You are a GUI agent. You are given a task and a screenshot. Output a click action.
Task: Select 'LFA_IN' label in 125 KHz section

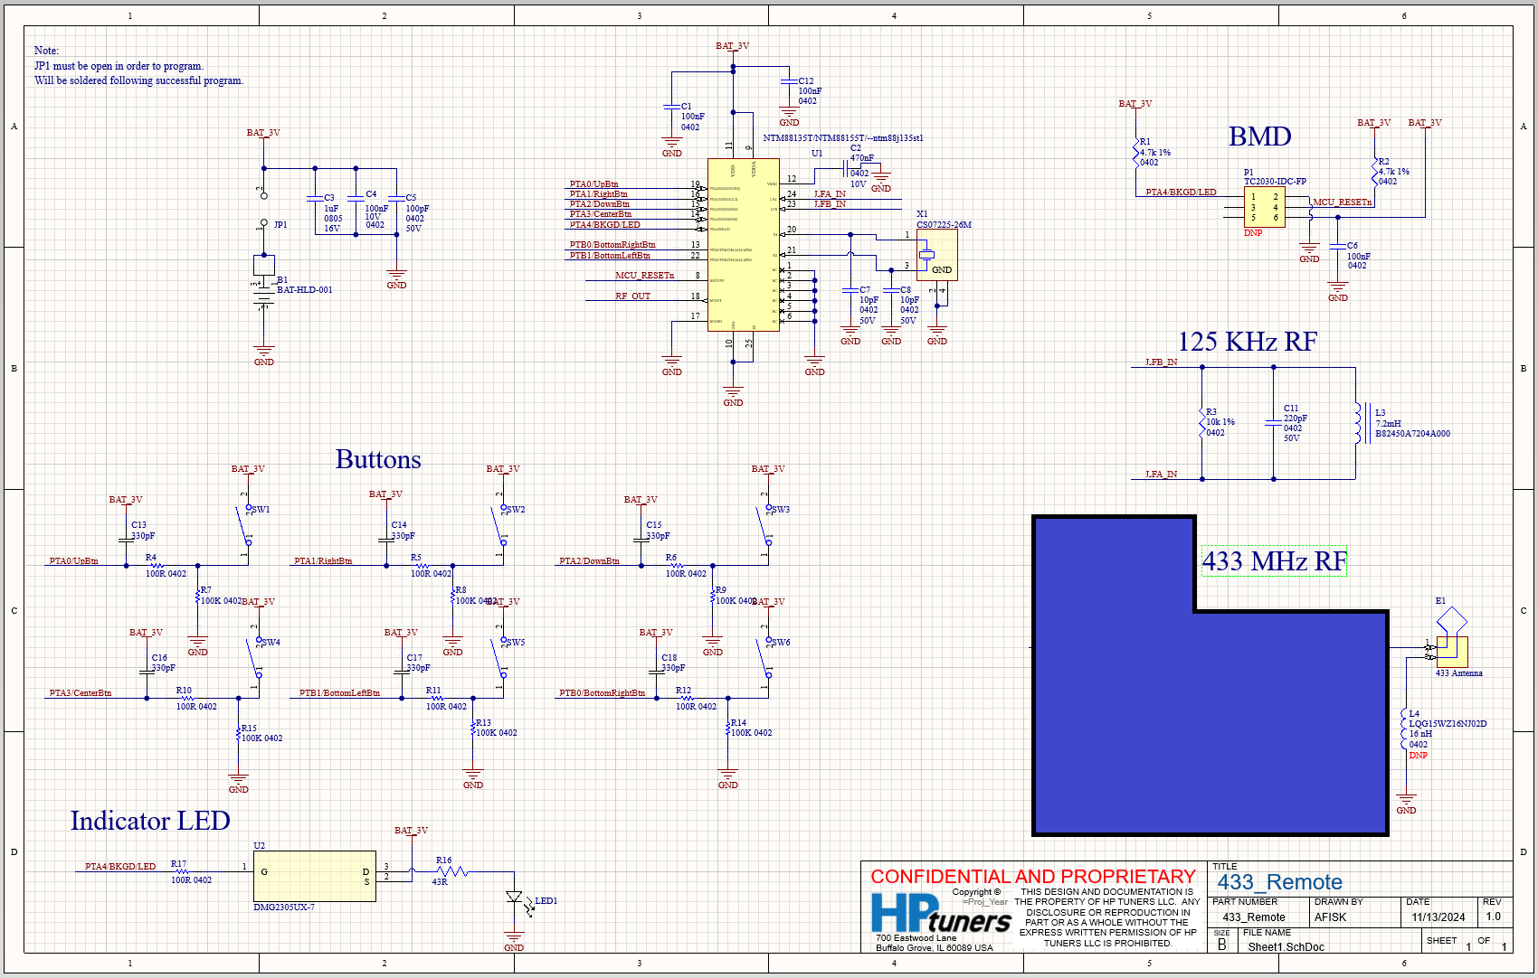point(1162,475)
